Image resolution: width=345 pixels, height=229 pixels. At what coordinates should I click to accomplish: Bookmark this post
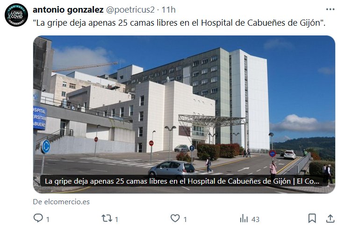click(312, 218)
